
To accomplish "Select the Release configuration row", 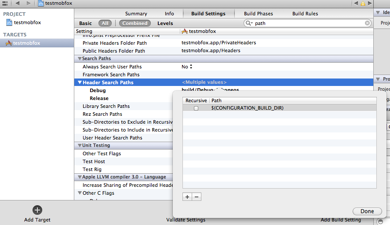I will 99,98.
